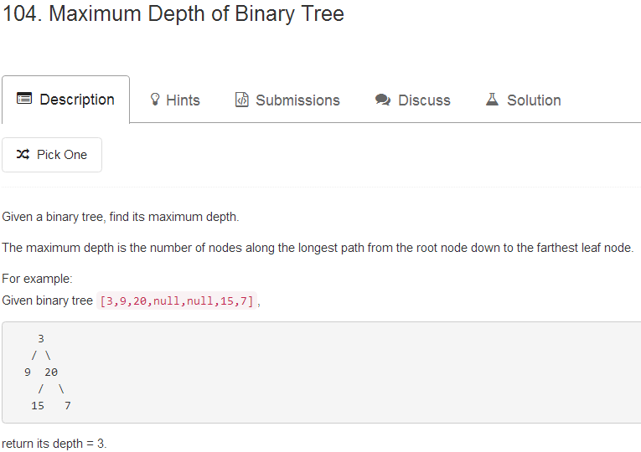Click the 'Given a binary tree, find its maximum depth' sentence
Image resolution: width=641 pixels, height=452 pixels.
coord(121,218)
